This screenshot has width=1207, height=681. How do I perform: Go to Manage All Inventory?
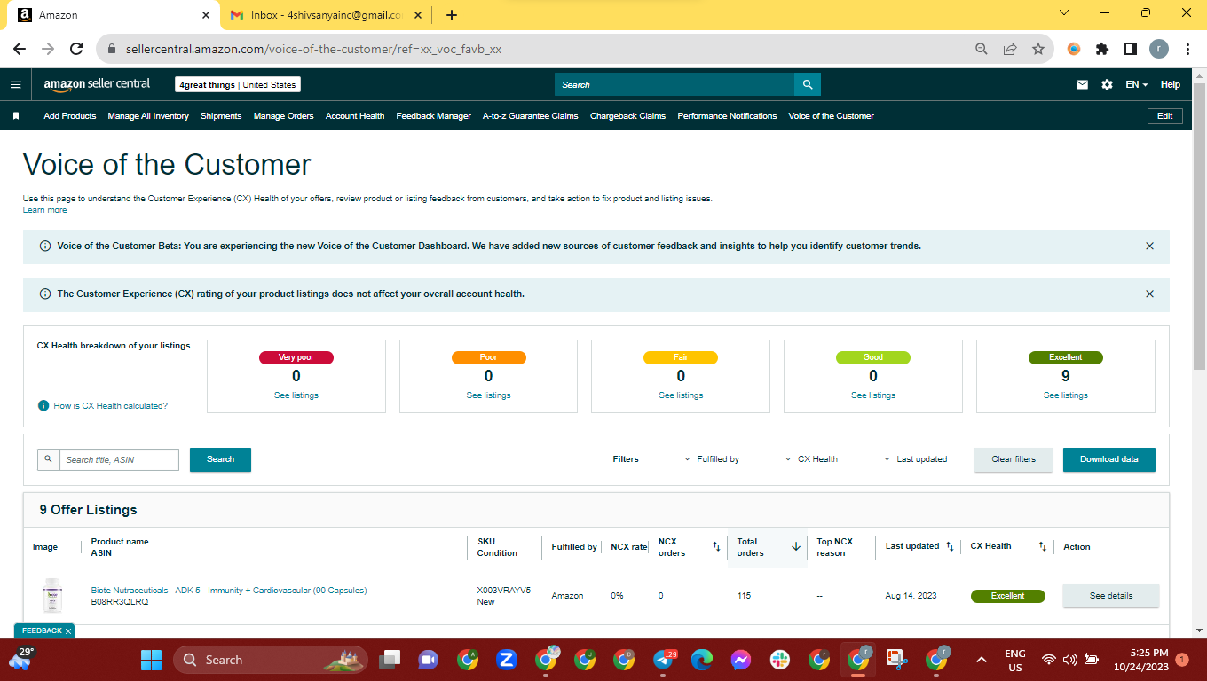pos(148,116)
